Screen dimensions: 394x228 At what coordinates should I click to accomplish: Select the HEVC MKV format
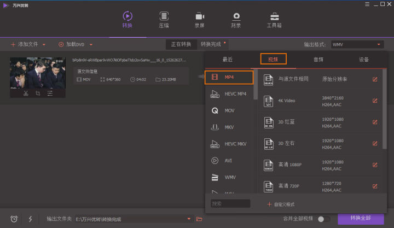click(229, 144)
